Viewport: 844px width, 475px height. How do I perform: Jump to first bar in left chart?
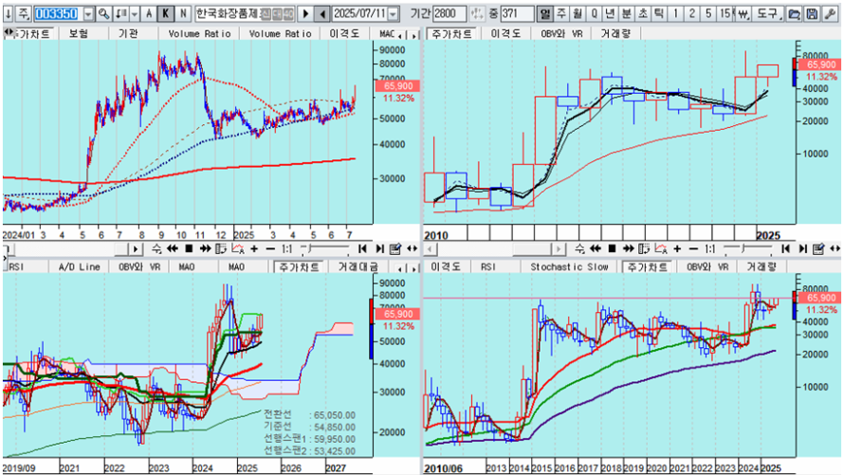click(362, 248)
